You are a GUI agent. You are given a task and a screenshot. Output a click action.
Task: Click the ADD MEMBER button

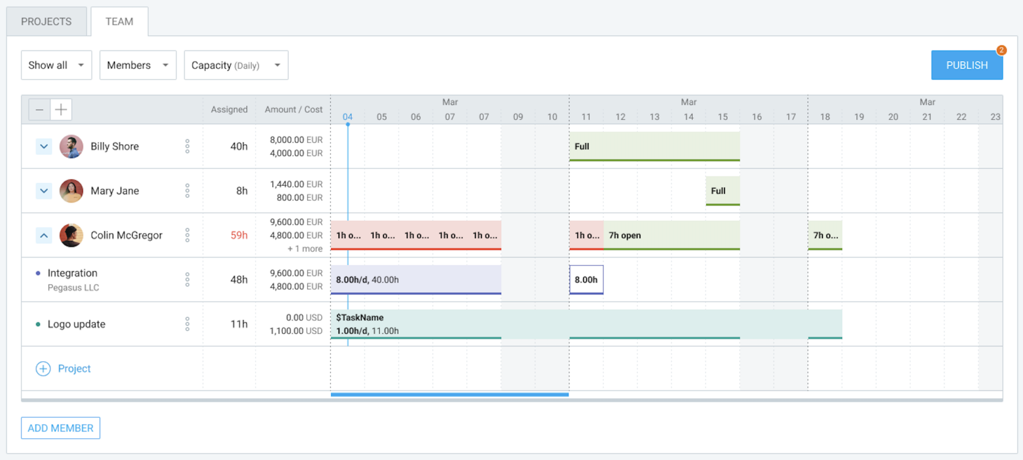60,428
